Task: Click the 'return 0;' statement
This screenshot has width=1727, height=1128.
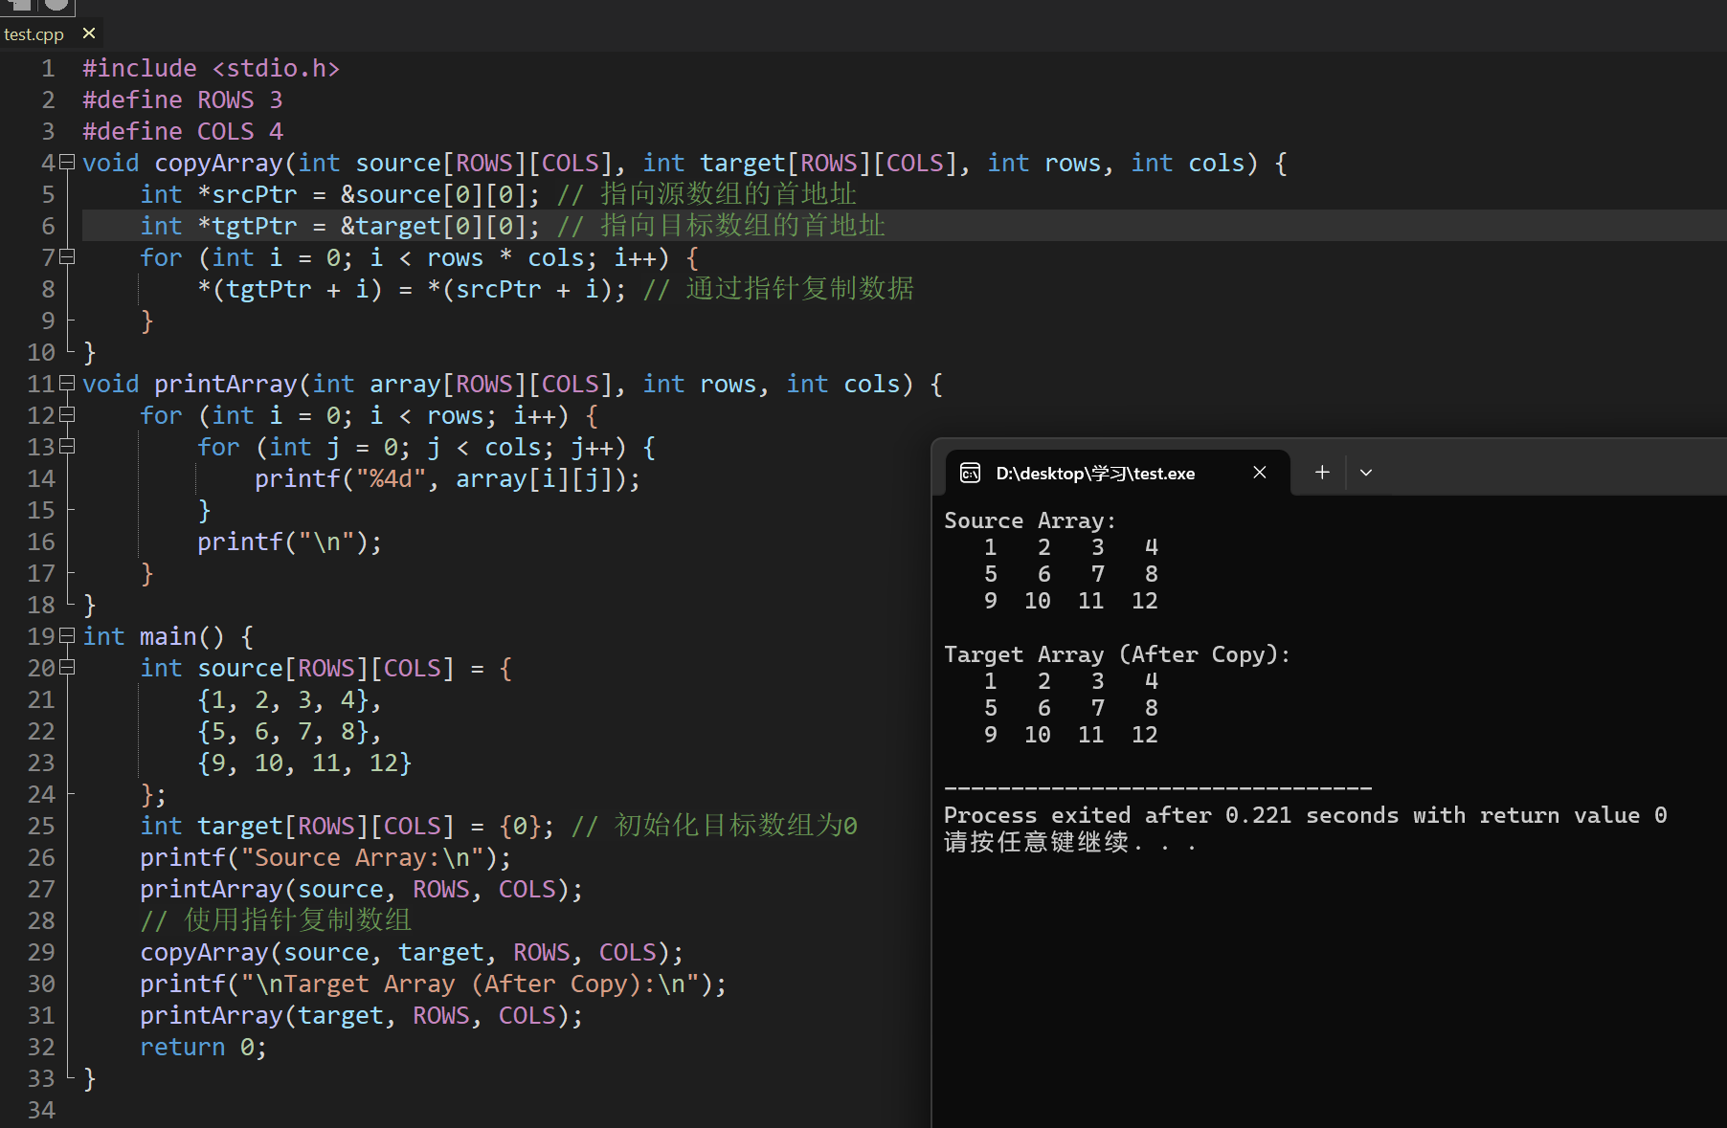Action: pyautogui.click(x=203, y=1048)
